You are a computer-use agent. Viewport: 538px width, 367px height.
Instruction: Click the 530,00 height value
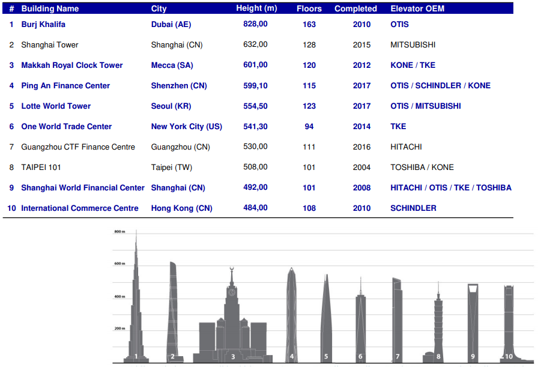pos(255,147)
